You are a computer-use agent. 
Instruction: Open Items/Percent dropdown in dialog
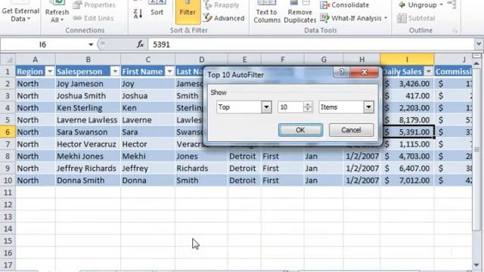coord(368,107)
